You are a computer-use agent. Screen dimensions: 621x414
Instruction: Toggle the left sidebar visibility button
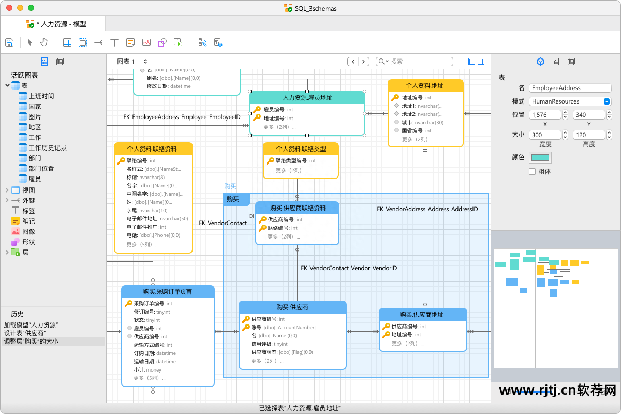tap(471, 61)
